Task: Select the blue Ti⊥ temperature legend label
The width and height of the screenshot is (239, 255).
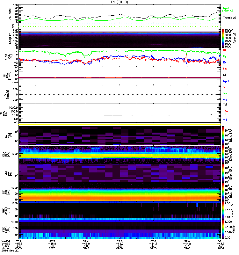Action: point(225,120)
